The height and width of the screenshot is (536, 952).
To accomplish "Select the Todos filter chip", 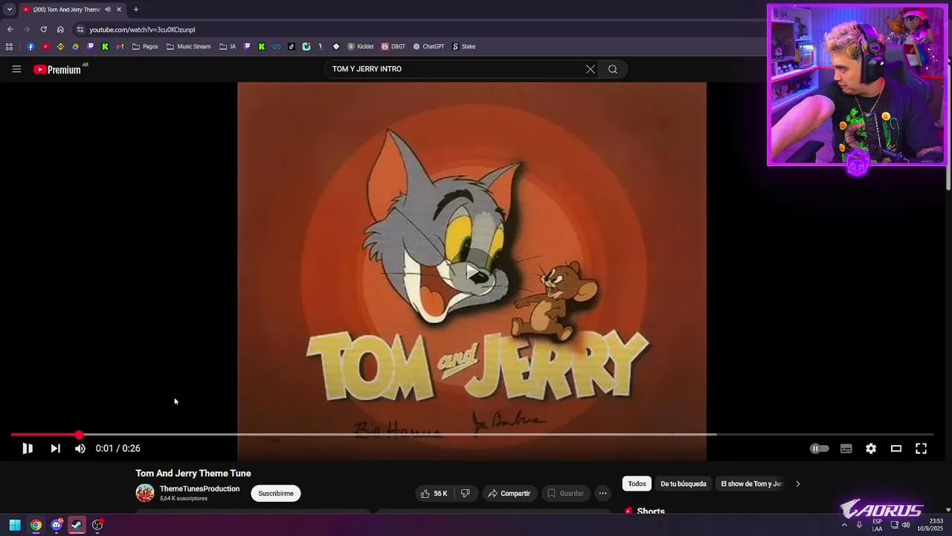I will pos(637,484).
